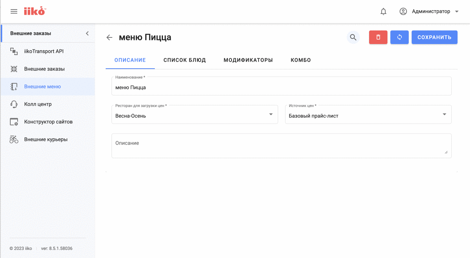Image resolution: width=470 pixels, height=258 pixels.
Task: Click the back arrow next to menu title
Action: (109, 37)
